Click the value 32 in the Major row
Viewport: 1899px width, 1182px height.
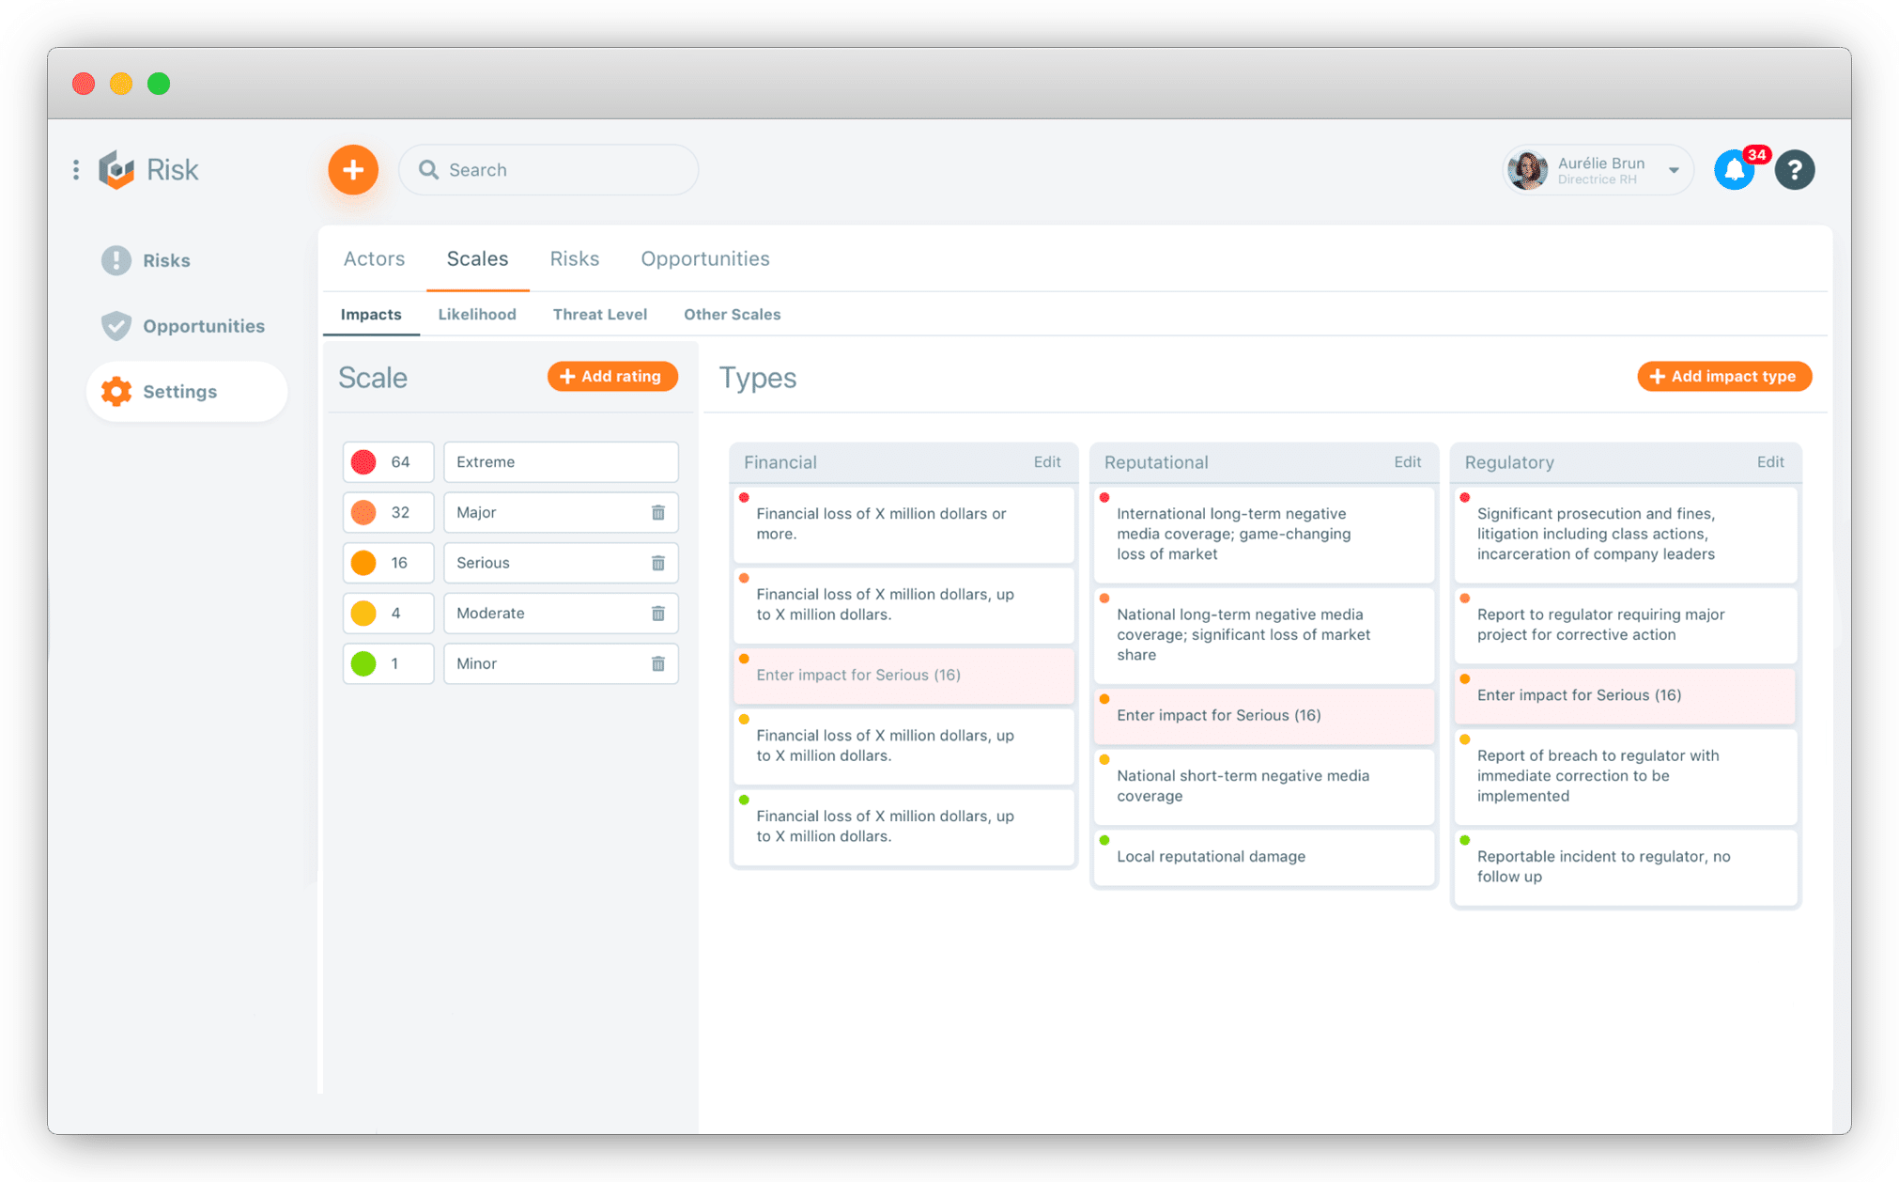[401, 512]
